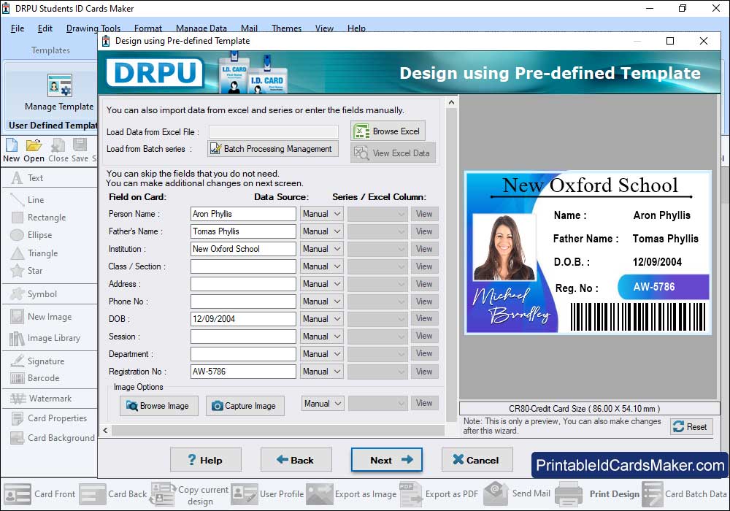Click the ID card preview thumbnail
Viewport: 730px width, 511px height.
point(588,253)
